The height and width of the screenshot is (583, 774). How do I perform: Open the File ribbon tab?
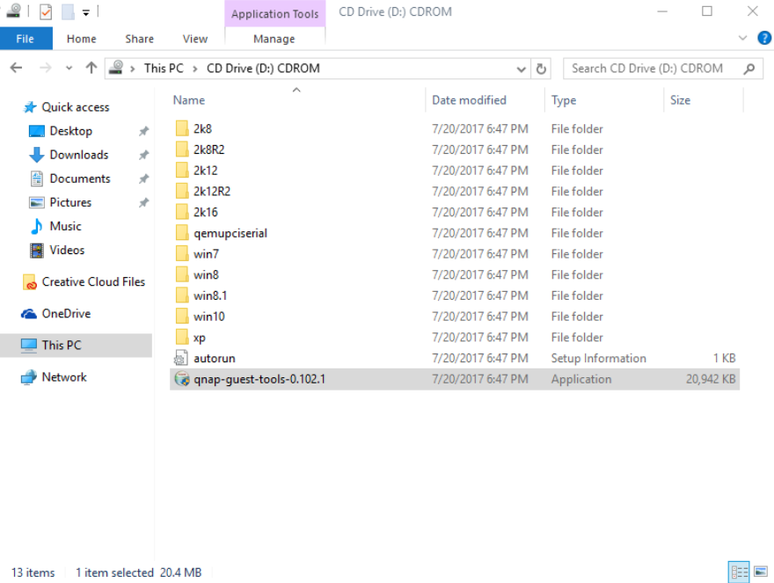tap(26, 39)
